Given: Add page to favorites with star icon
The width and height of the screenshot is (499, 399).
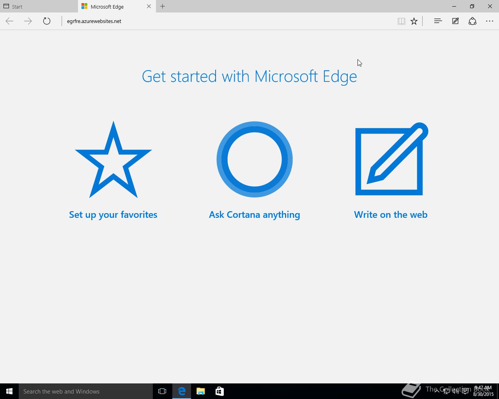Looking at the screenshot, I should click(414, 21).
